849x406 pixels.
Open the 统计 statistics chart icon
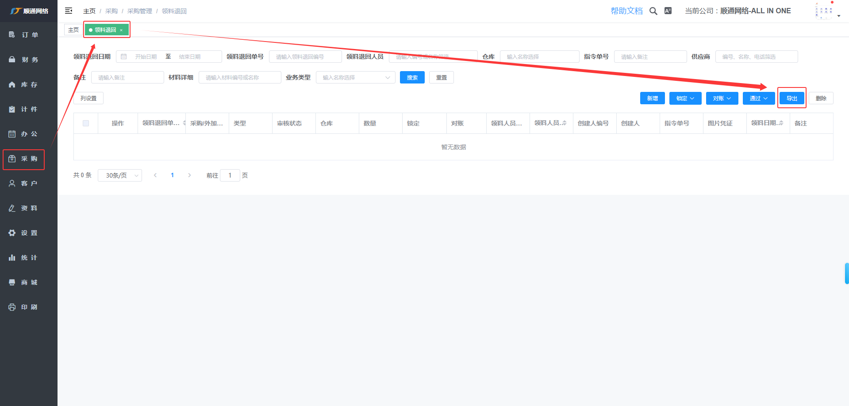pos(12,258)
